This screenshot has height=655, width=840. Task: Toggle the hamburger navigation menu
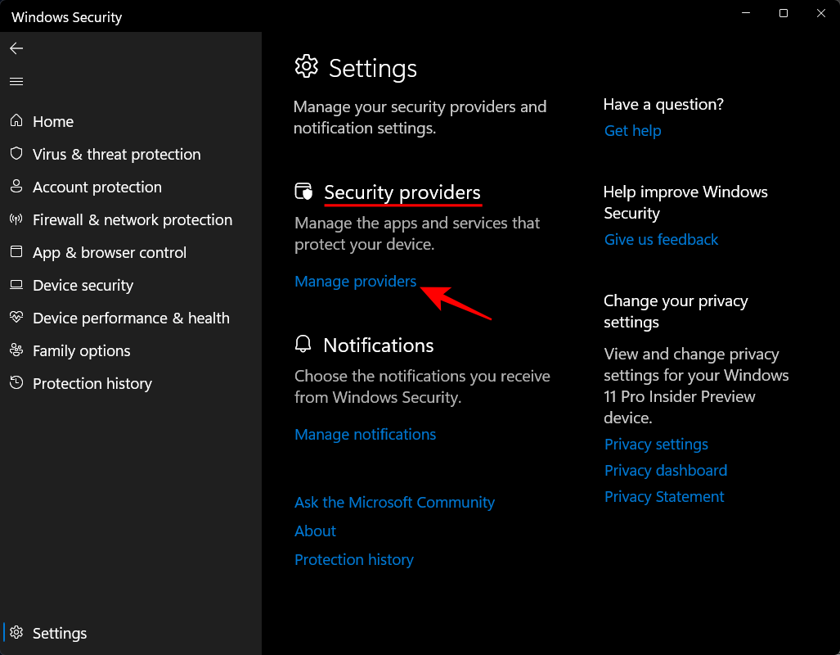coord(16,82)
